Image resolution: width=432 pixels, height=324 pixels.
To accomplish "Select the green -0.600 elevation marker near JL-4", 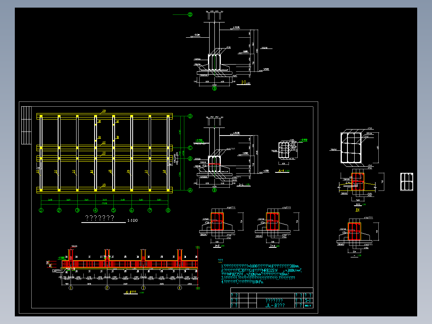I will tap(304, 140).
